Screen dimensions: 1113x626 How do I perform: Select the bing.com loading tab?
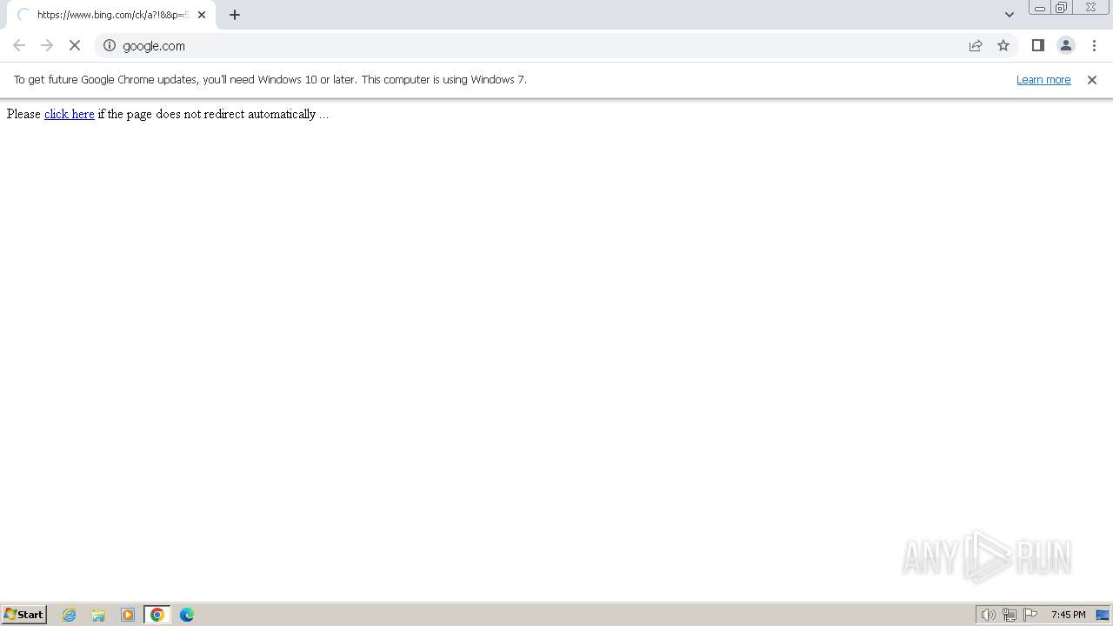click(111, 15)
